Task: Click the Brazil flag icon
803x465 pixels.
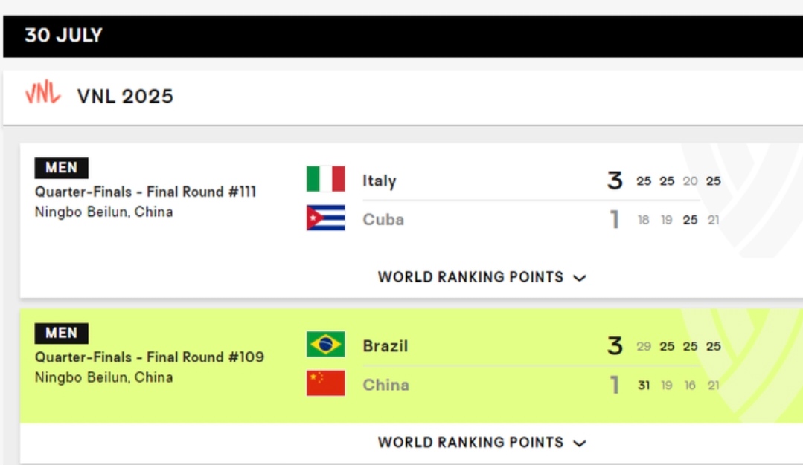Action: click(x=326, y=345)
